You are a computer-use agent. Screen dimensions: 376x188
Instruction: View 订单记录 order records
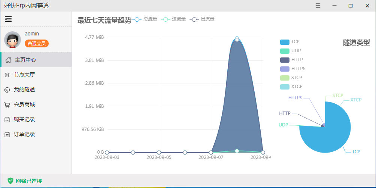[x=36, y=135]
